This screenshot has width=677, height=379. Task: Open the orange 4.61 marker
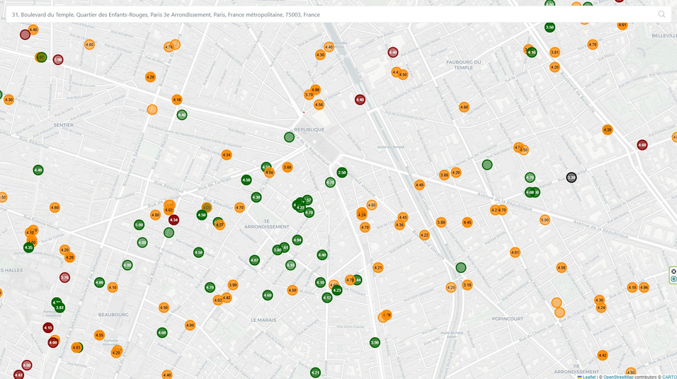(622, 25)
